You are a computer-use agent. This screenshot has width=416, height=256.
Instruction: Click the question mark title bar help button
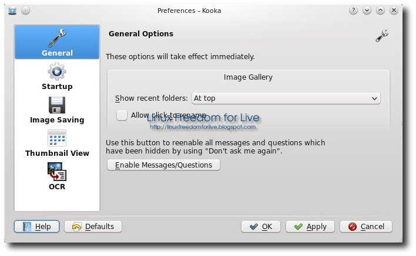(354, 11)
